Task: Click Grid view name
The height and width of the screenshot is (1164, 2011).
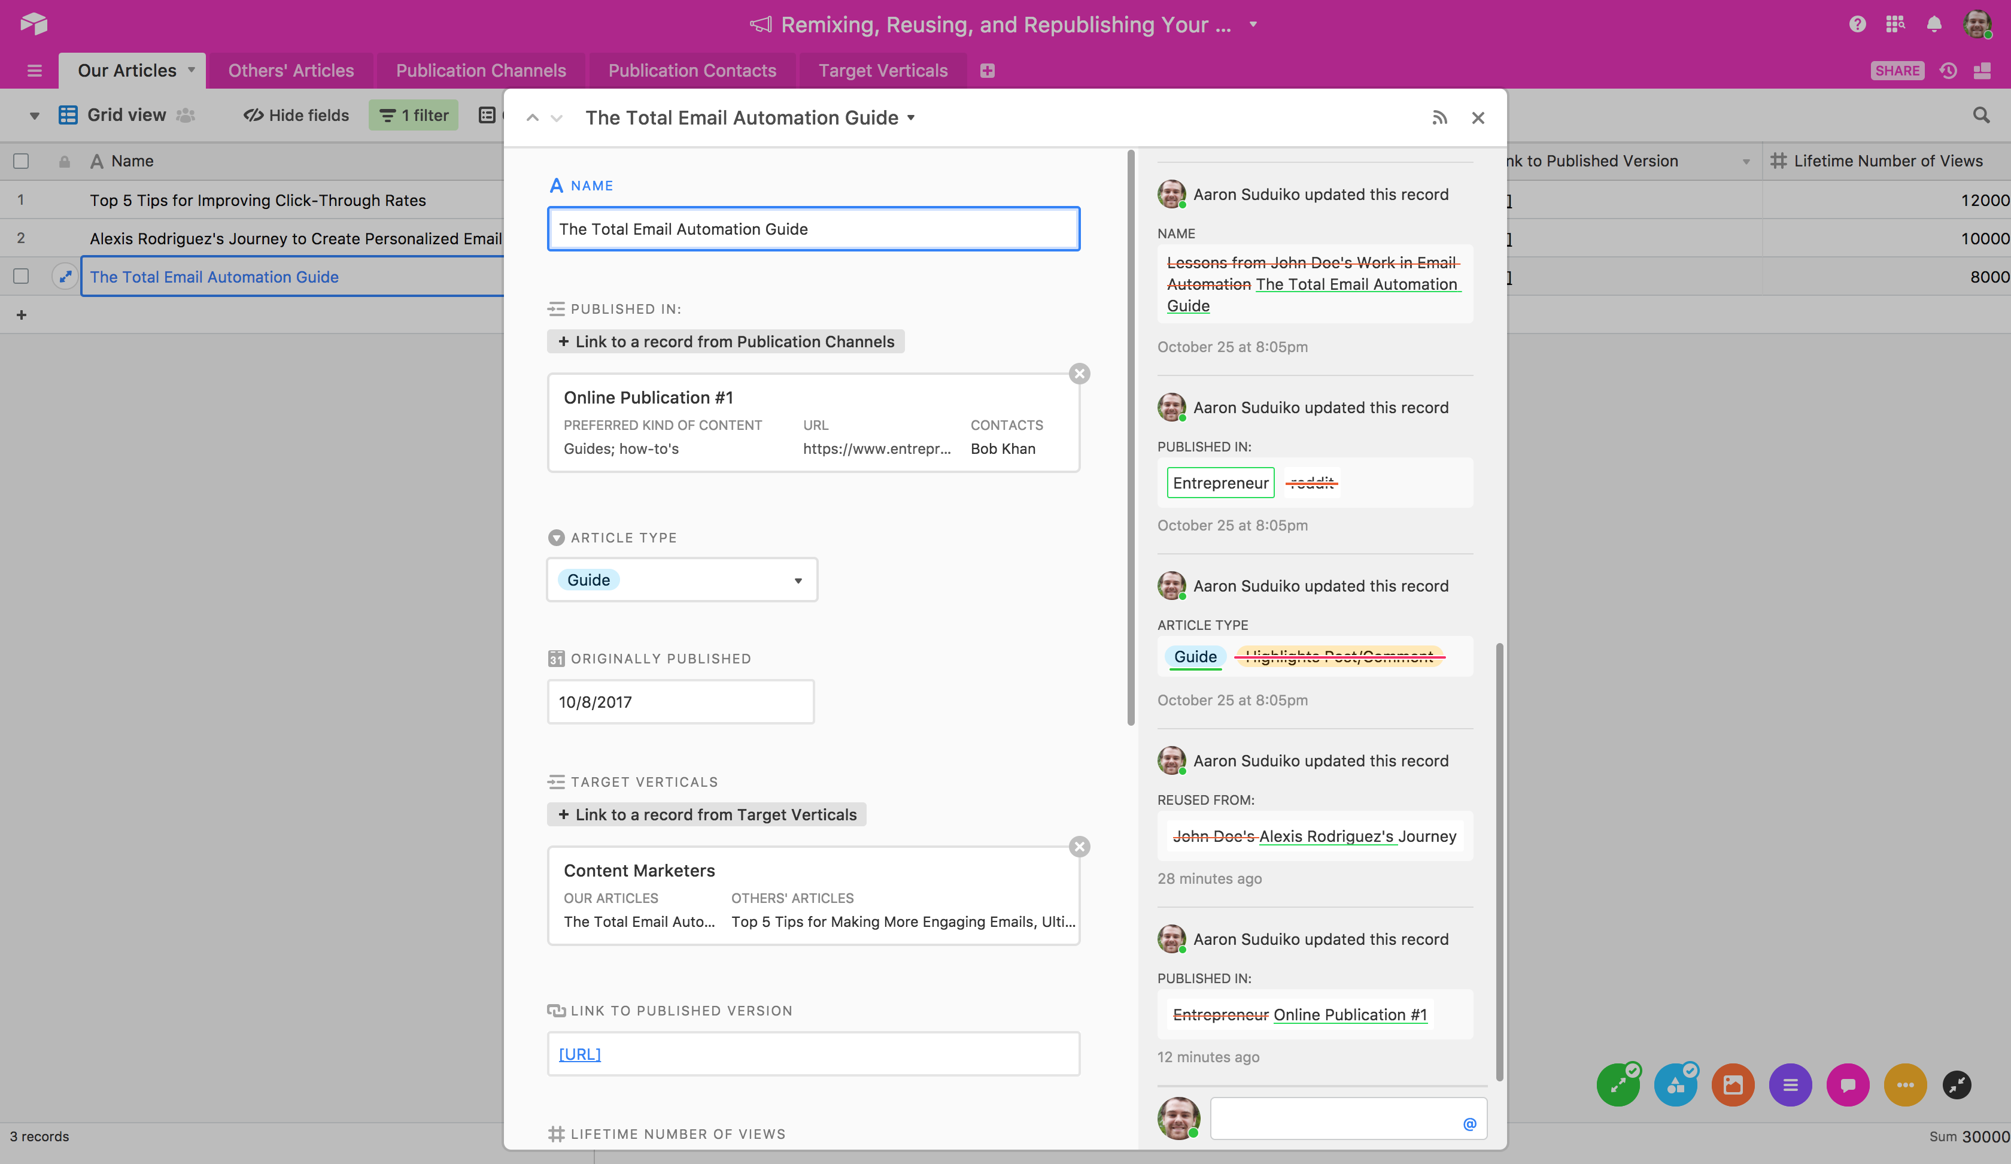Action: point(127,115)
